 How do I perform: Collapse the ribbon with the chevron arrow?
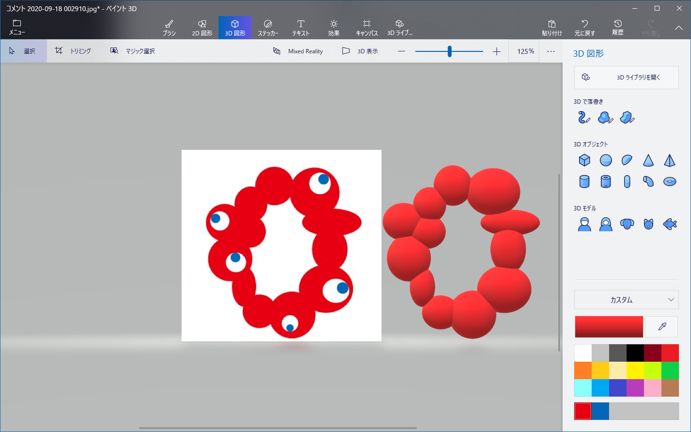coord(679,28)
